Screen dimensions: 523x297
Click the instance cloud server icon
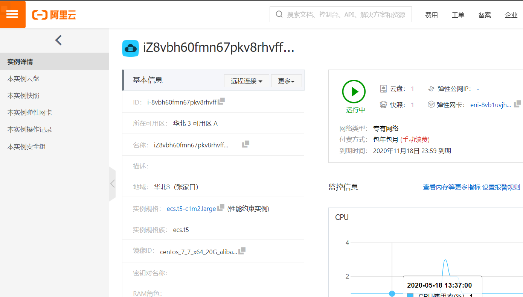point(130,48)
